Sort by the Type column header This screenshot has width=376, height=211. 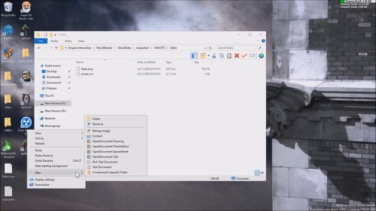click(x=178, y=62)
